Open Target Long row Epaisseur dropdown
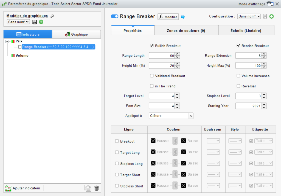The width and height of the screenshot is (281, 196). click(213, 152)
